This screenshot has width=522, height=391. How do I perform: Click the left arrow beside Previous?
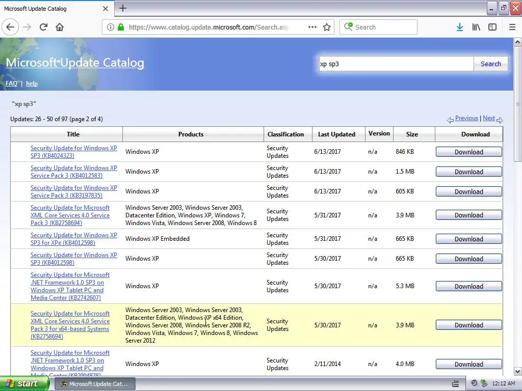(451, 120)
